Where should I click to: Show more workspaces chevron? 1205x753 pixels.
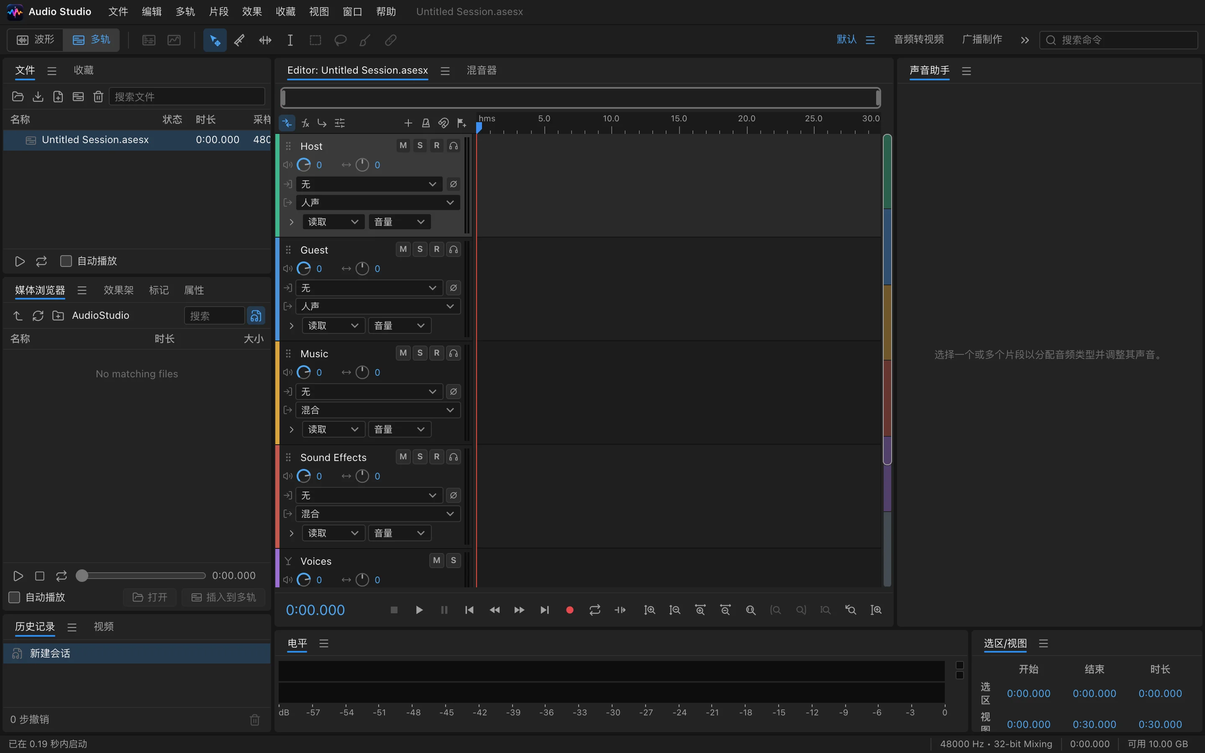click(x=1025, y=40)
